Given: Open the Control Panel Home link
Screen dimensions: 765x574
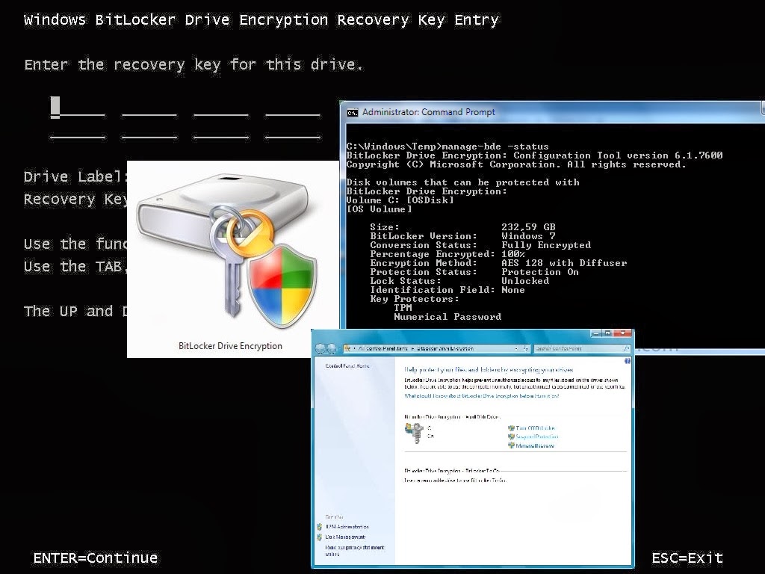Looking at the screenshot, I should click(x=347, y=366).
